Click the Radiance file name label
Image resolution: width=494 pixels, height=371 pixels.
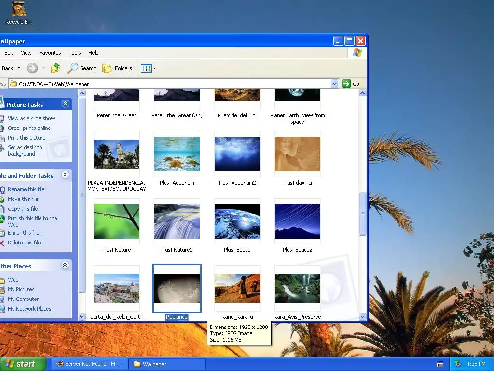pyautogui.click(x=177, y=317)
